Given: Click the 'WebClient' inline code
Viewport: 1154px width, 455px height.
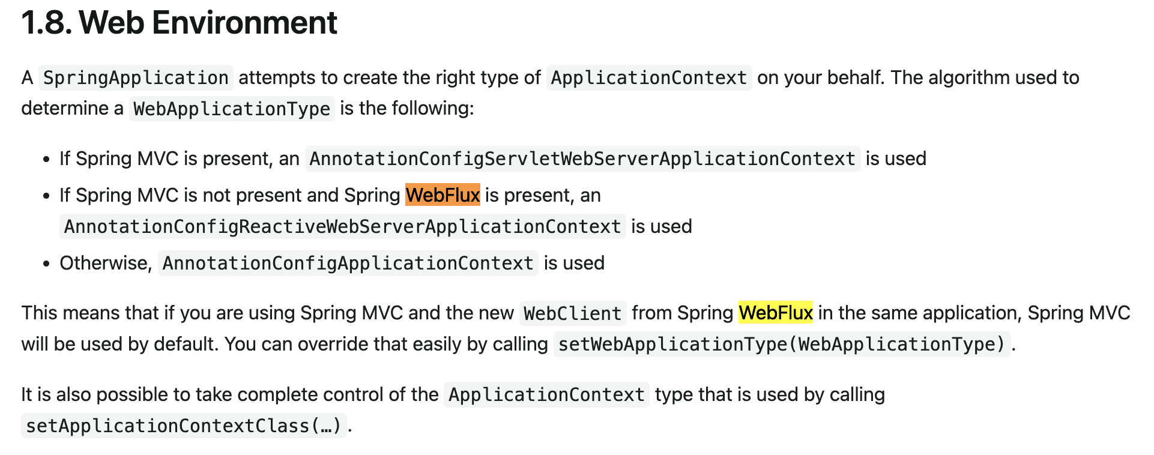Looking at the screenshot, I should [x=573, y=313].
